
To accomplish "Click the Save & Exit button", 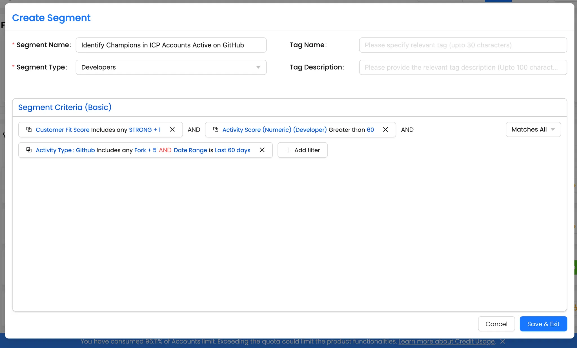I will pos(543,324).
